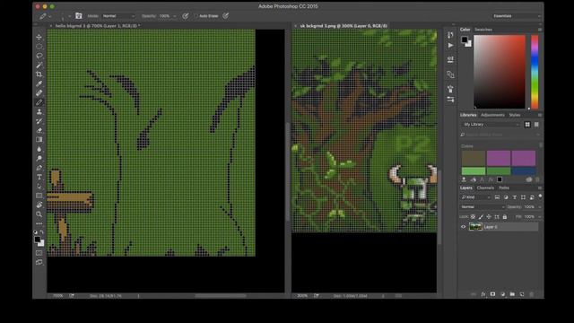This screenshot has width=574, height=323.
Task: Select the Elliptical Marquee tool
Action: pos(39,47)
